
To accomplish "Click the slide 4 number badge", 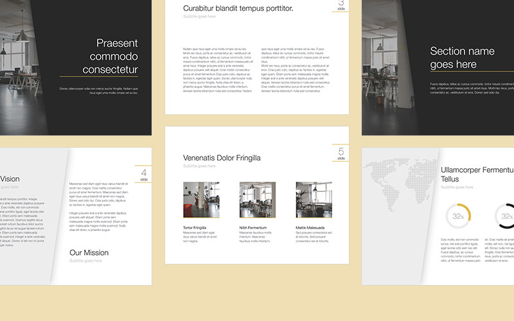I will coord(143,174).
